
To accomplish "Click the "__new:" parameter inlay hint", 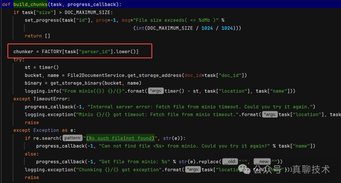I will (x=262, y=161).
